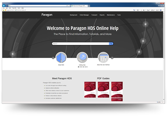Click the refresh icon in address bar
The image size is (167, 116).
pos(70,6)
